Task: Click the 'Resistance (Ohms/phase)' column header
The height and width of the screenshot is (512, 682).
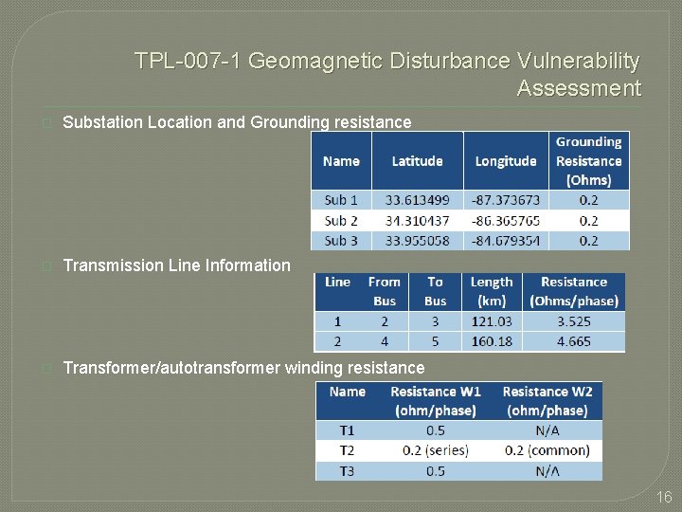Action: click(x=574, y=292)
